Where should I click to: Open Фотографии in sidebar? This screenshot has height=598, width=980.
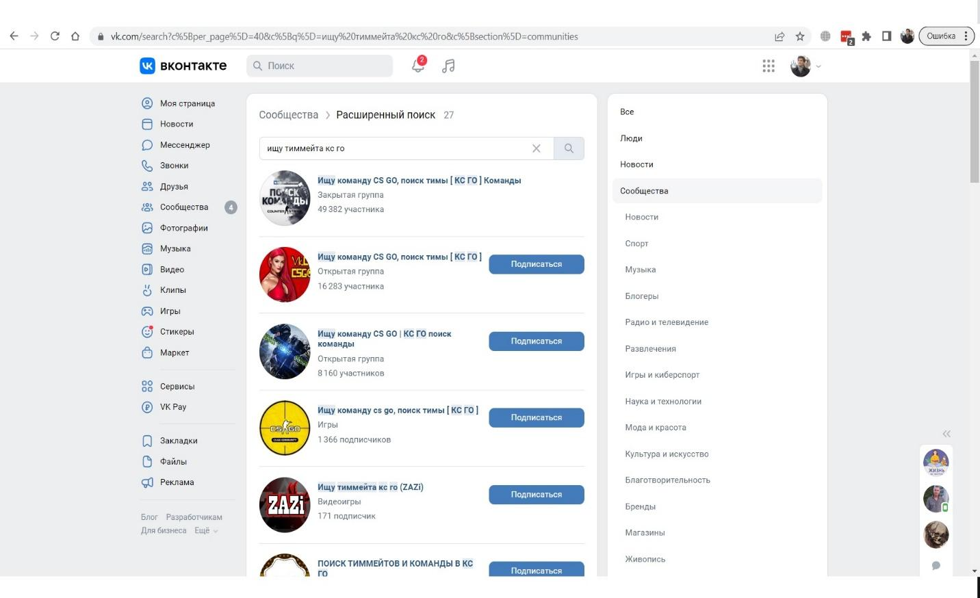coord(184,228)
